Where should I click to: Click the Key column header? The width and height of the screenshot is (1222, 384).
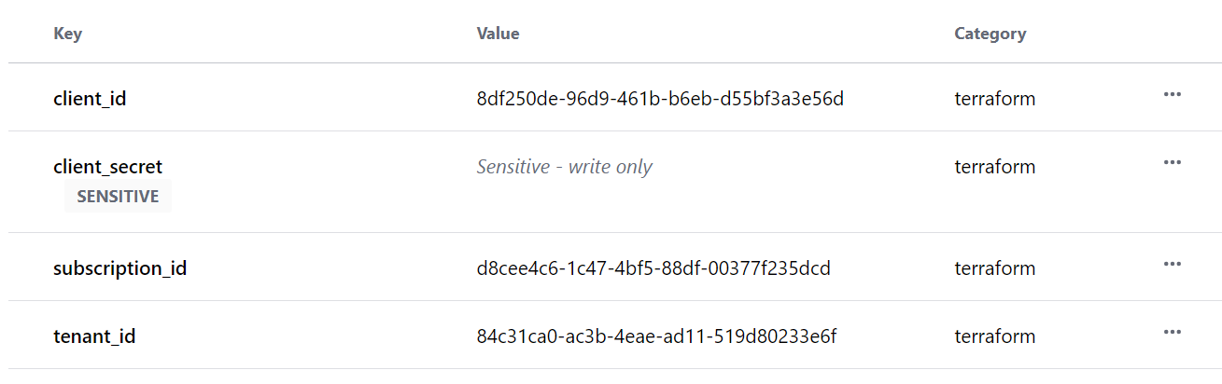click(x=67, y=34)
